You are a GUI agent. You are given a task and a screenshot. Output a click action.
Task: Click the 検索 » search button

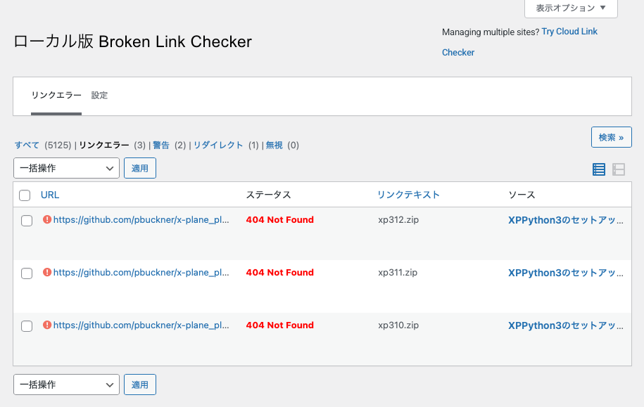click(x=611, y=137)
